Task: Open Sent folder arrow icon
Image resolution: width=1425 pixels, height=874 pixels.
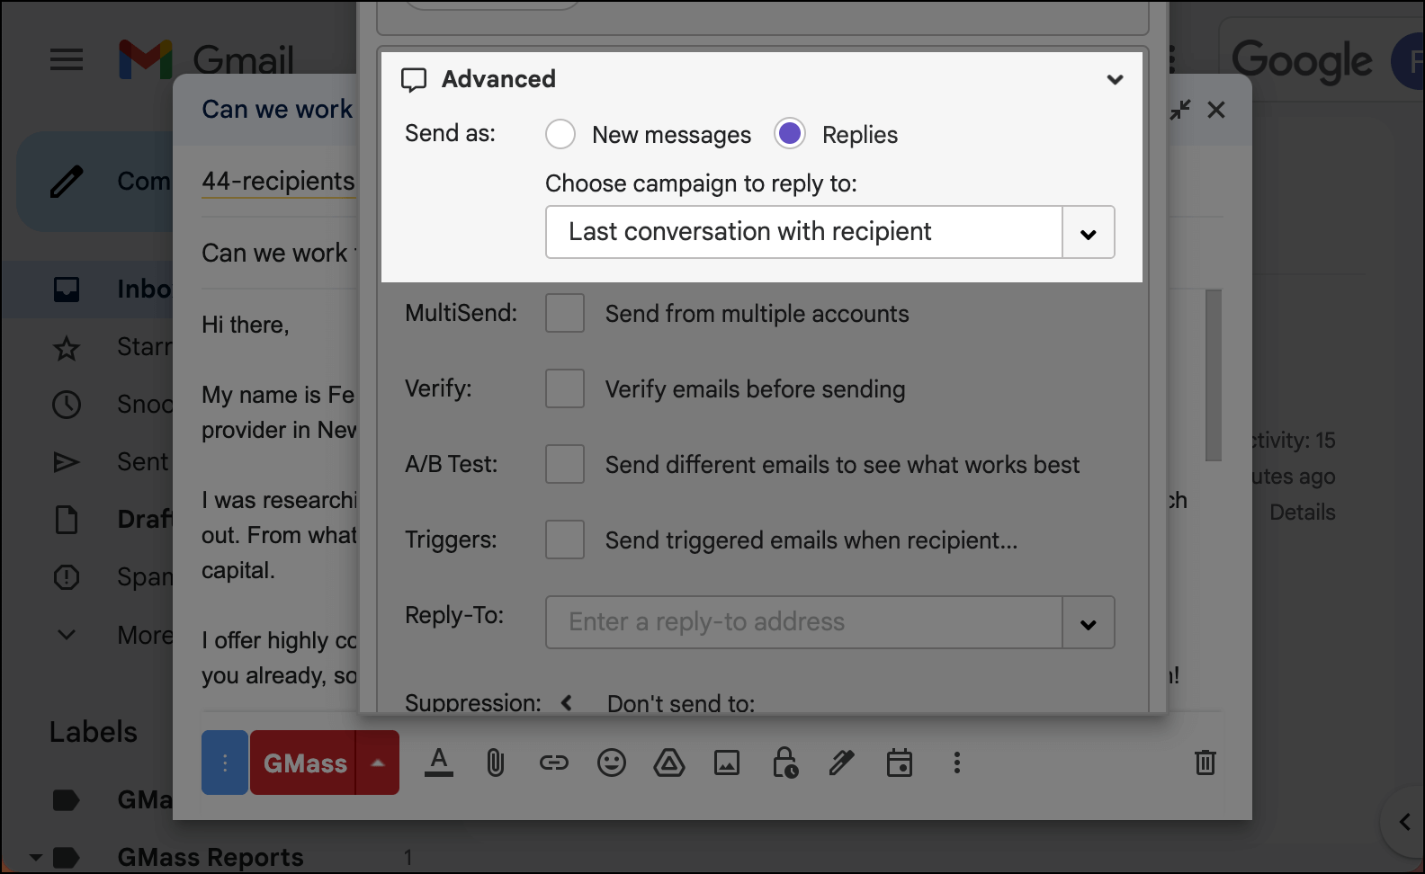Action: click(x=67, y=462)
